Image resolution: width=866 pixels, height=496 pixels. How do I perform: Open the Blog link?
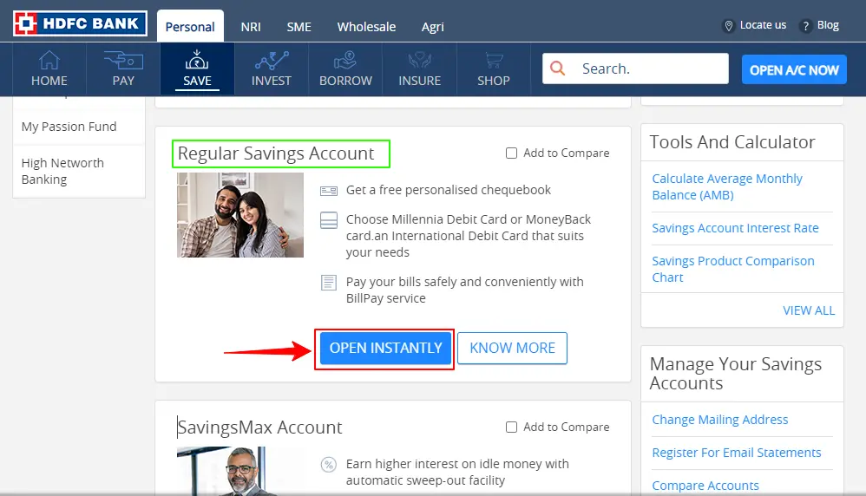tap(828, 25)
